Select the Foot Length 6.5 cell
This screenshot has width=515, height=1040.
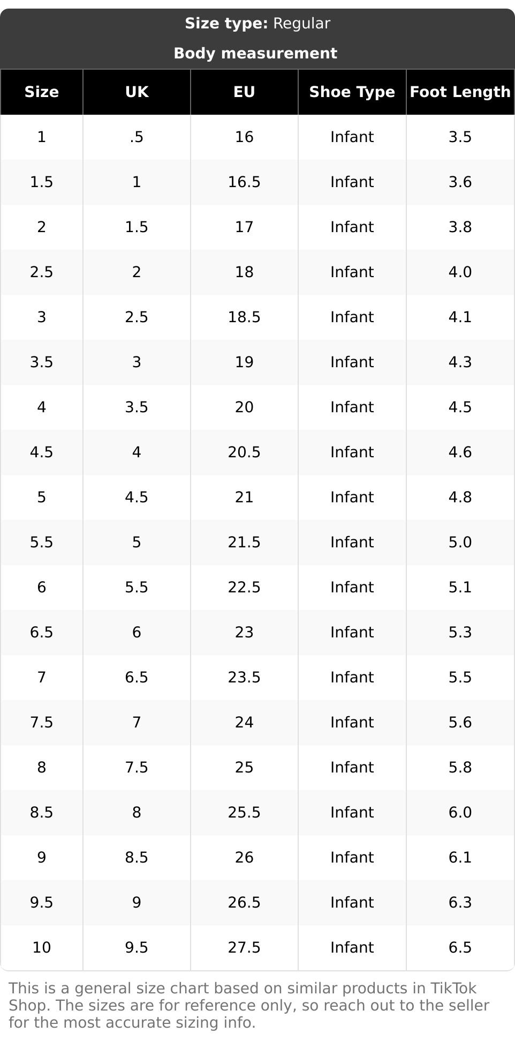coord(460,947)
